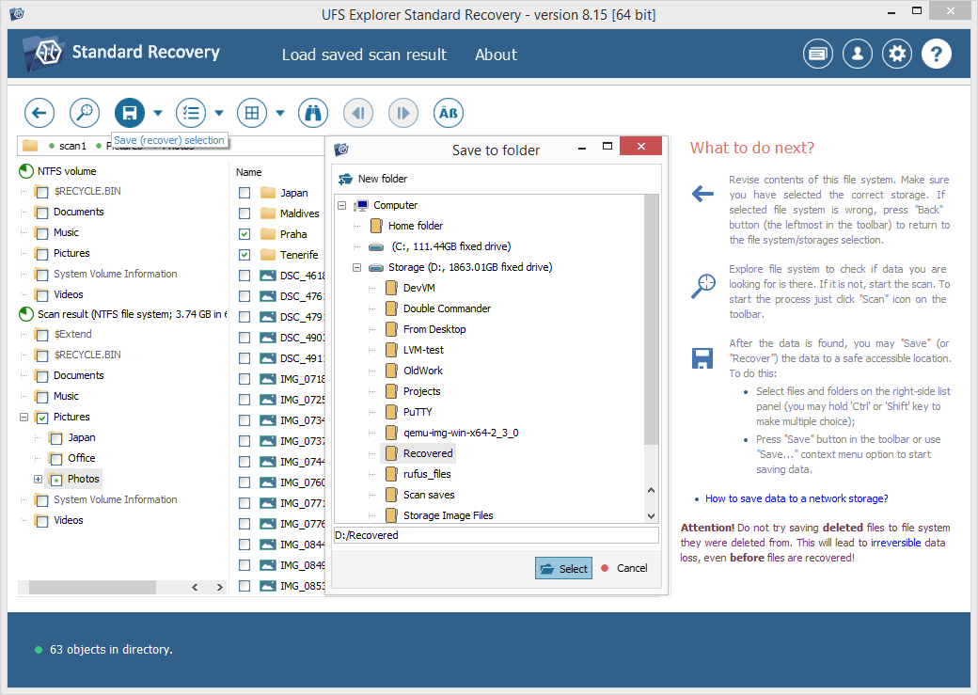The height and width of the screenshot is (695, 978).
Task: Uncheck the Praha folder checkbox
Action: [244, 234]
